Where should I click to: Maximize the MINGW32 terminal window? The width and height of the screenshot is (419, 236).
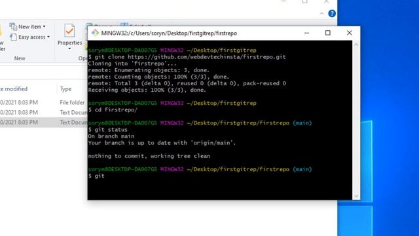[x=327, y=33]
